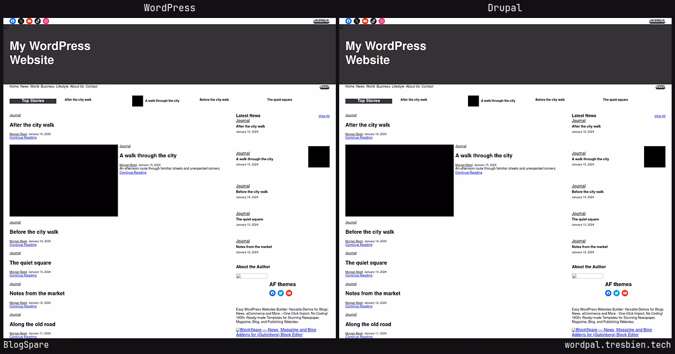
Task: Click My WordPress Website title in Drupal panel
Action: (x=386, y=53)
